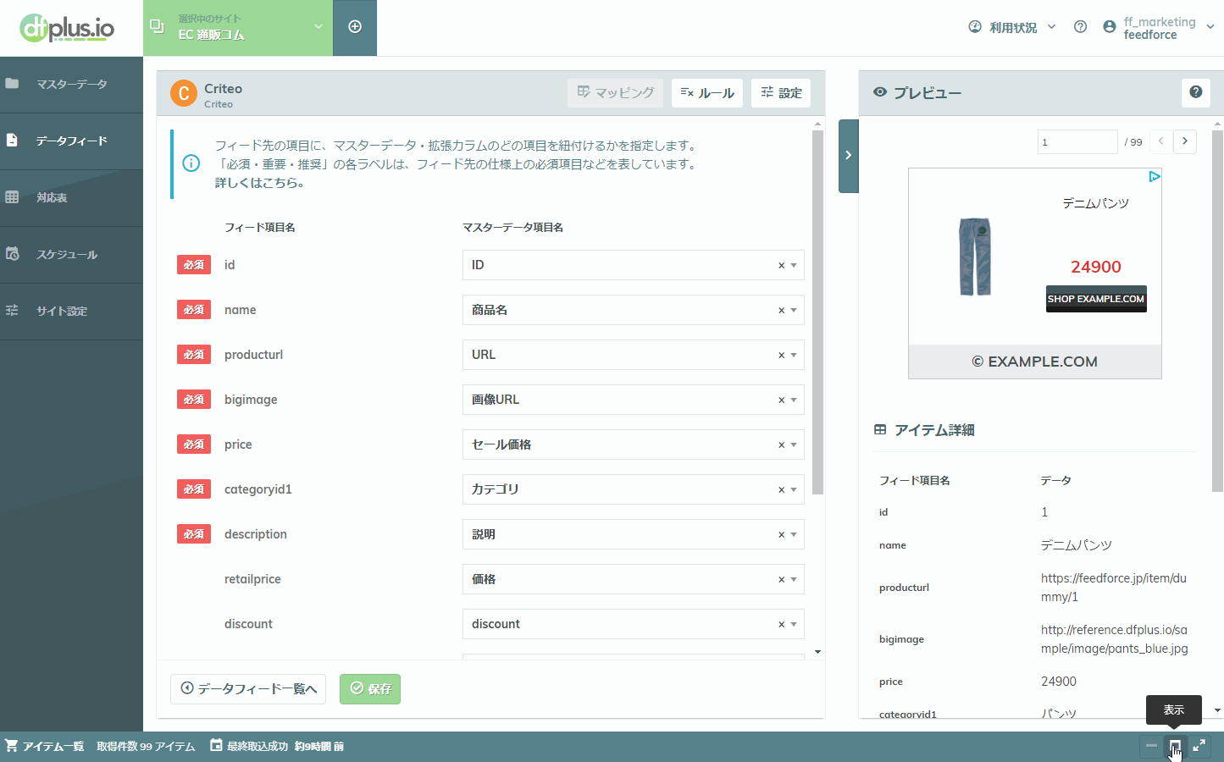This screenshot has height=762, width=1224.
Task: Clear the 説明 mapping with x
Action: pos(781,535)
